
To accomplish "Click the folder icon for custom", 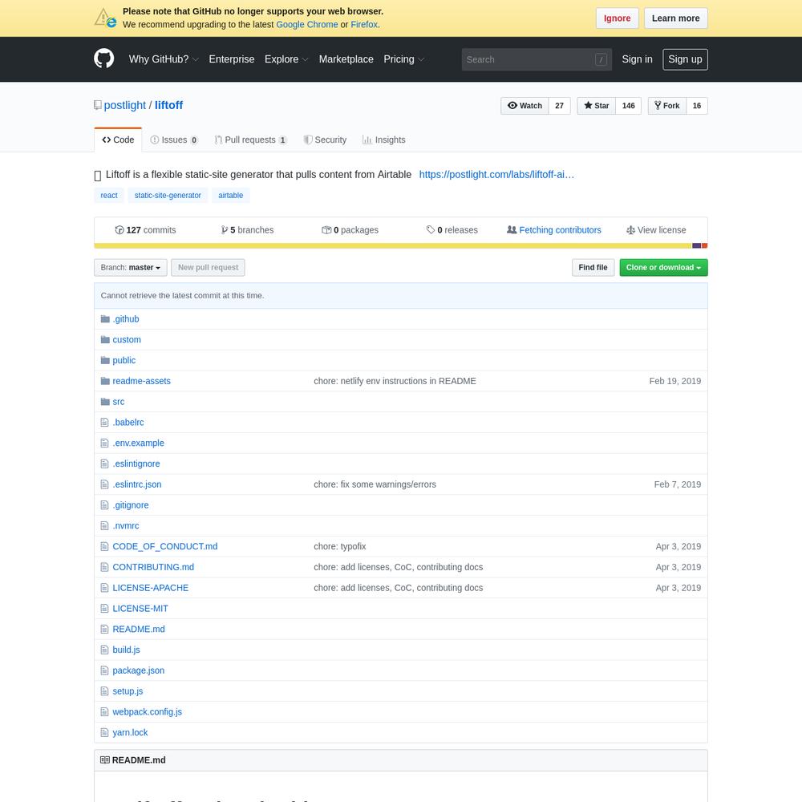I will (105, 339).
